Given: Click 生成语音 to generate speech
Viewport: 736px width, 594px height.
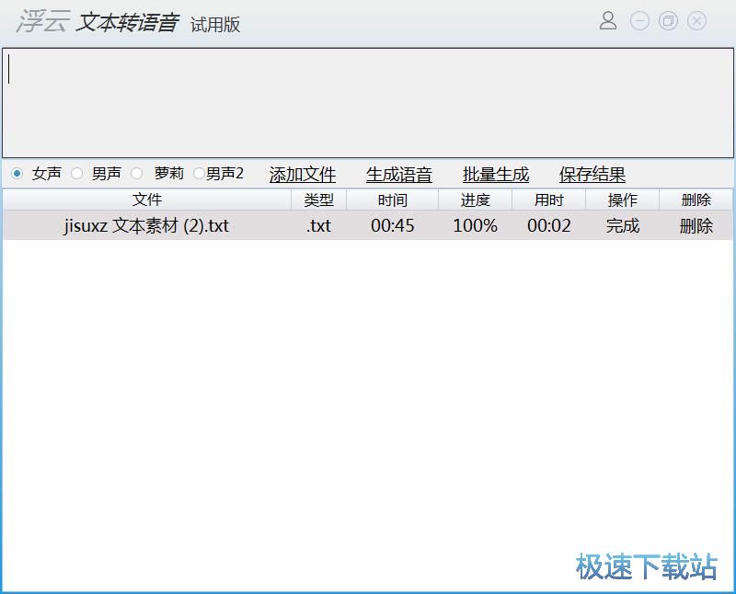Looking at the screenshot, I should pyautogui.click(x=399, y=175).
